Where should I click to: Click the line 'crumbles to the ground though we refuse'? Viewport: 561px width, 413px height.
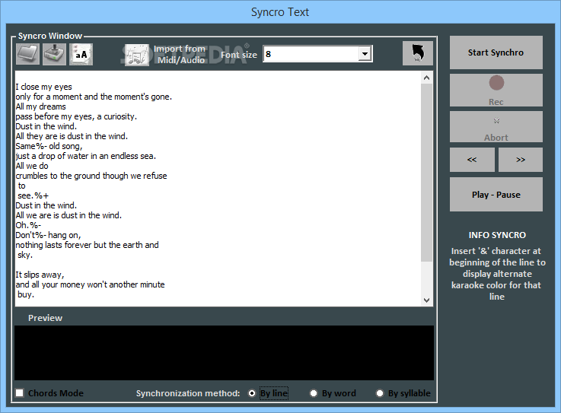coord(91,176)
